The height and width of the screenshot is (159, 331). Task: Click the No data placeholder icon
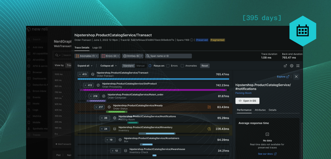(267, 134)
